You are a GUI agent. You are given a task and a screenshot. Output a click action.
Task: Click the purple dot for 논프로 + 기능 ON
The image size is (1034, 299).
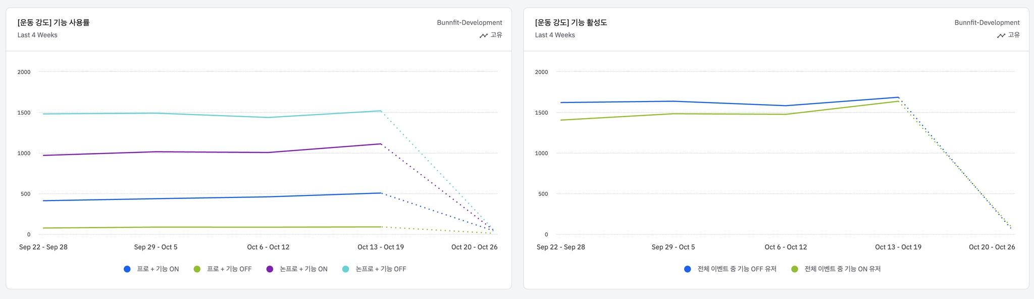coord(270,269)
